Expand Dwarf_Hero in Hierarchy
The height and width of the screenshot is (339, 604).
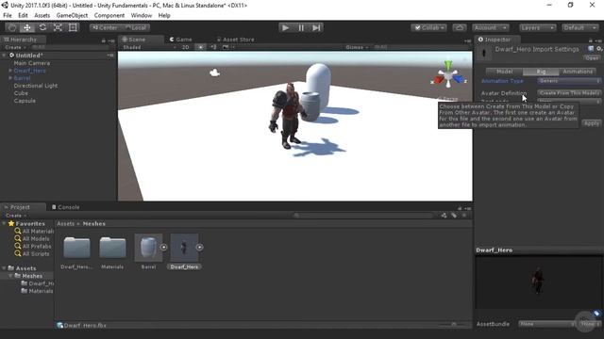(x=10, y=71)
